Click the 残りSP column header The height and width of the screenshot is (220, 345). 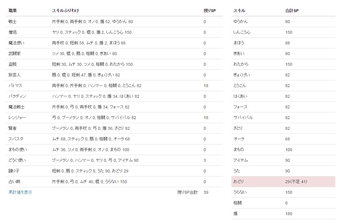pos(209,11)
